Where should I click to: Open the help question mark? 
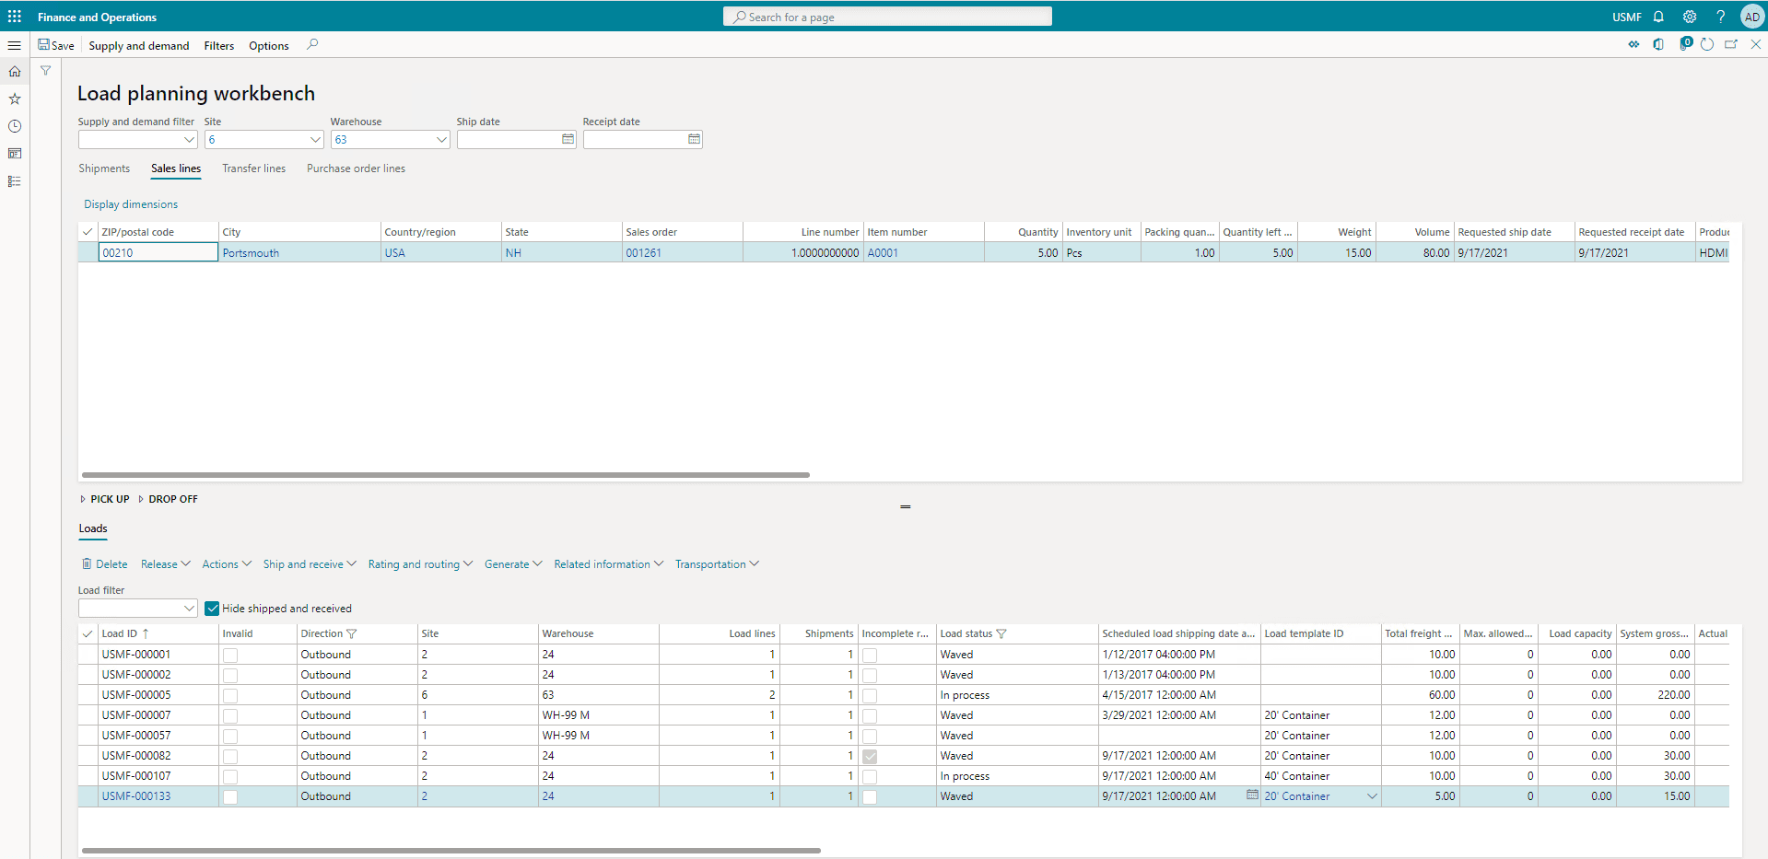(1720, 17)
